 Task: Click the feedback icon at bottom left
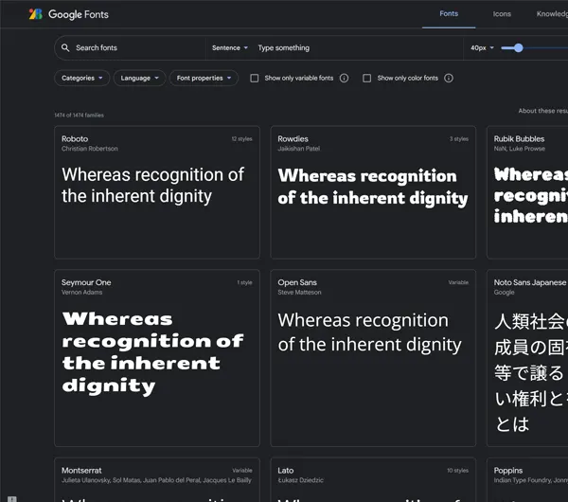click(12, 499)
